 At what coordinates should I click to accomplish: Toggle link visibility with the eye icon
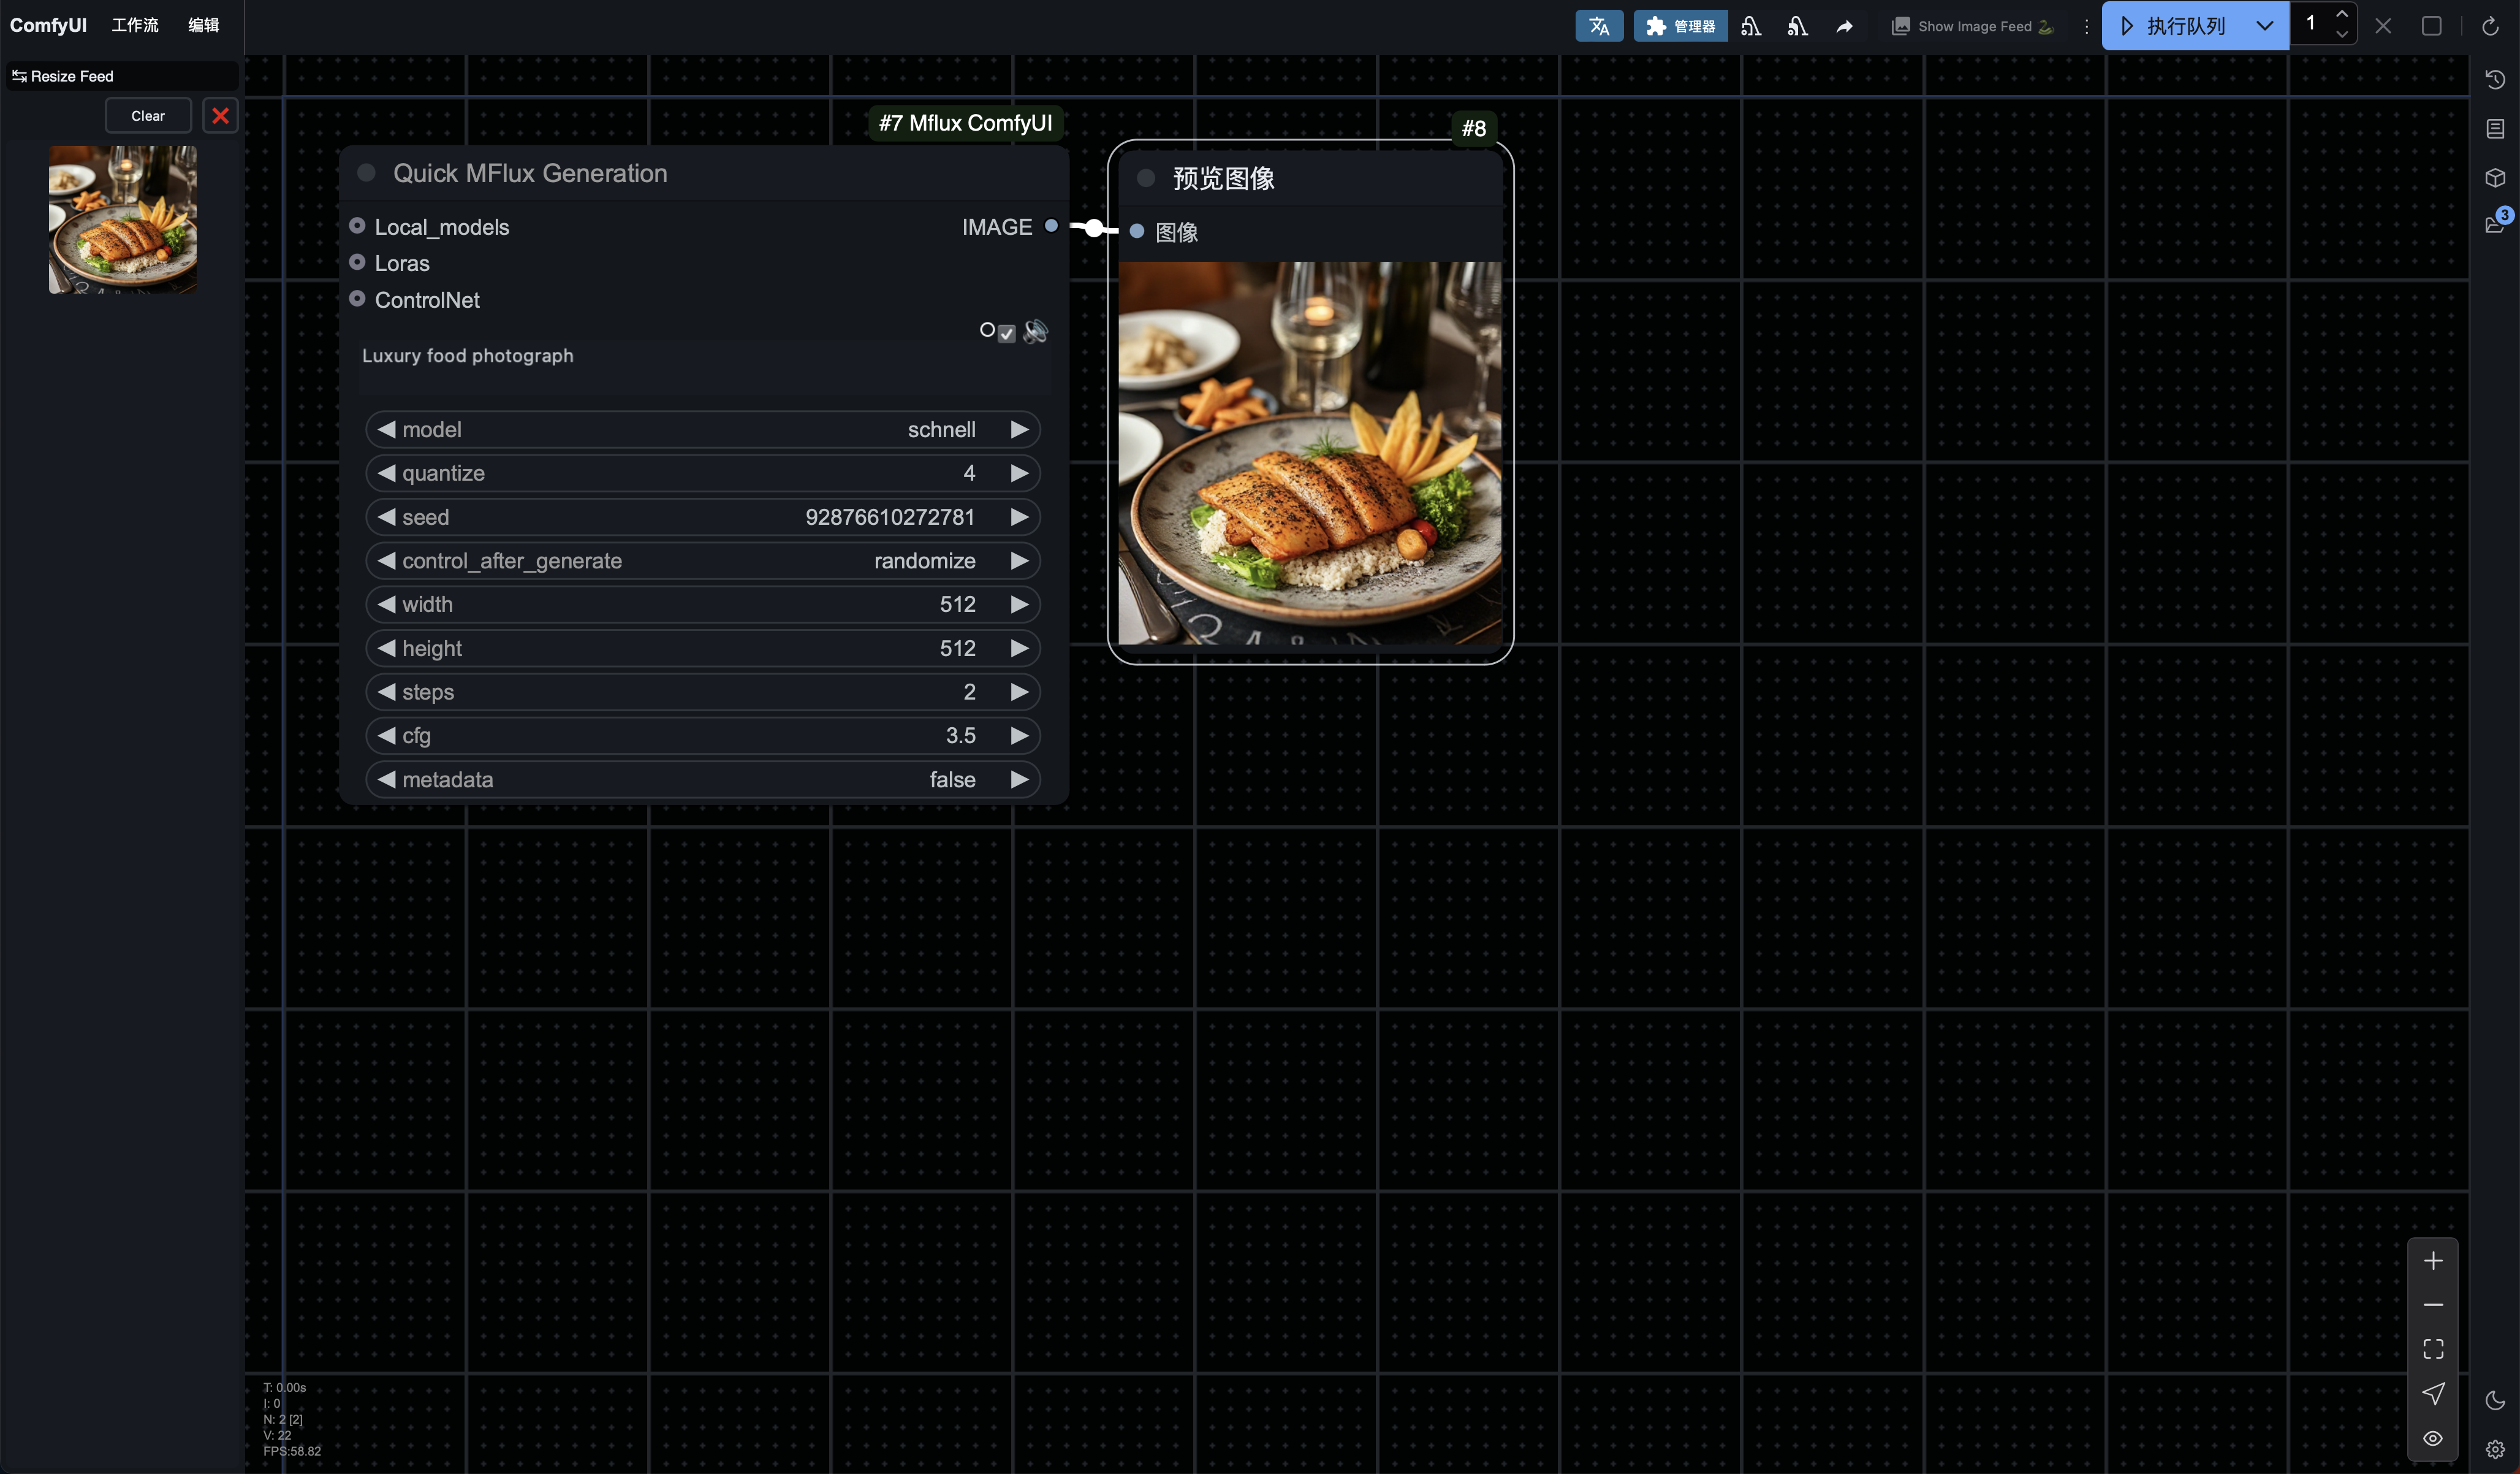[x=2432, y=1438]
